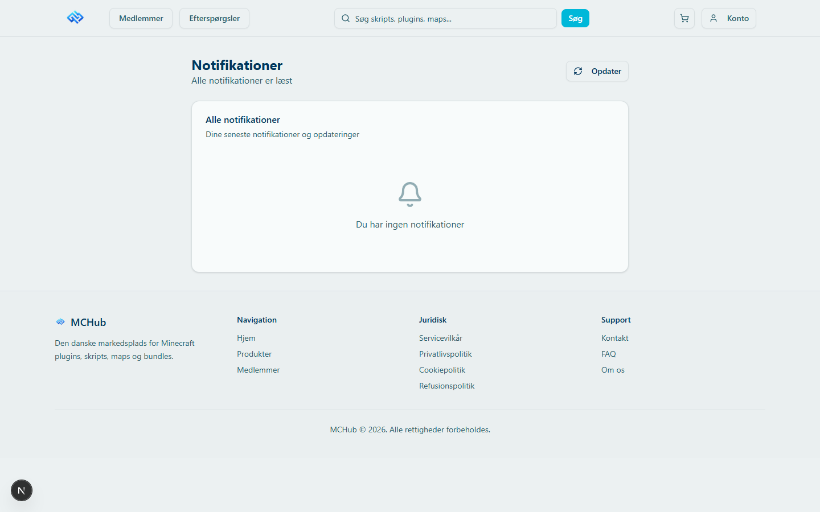Click the search magnifier icon
This screenshot has width=820, height=512.
346,18
